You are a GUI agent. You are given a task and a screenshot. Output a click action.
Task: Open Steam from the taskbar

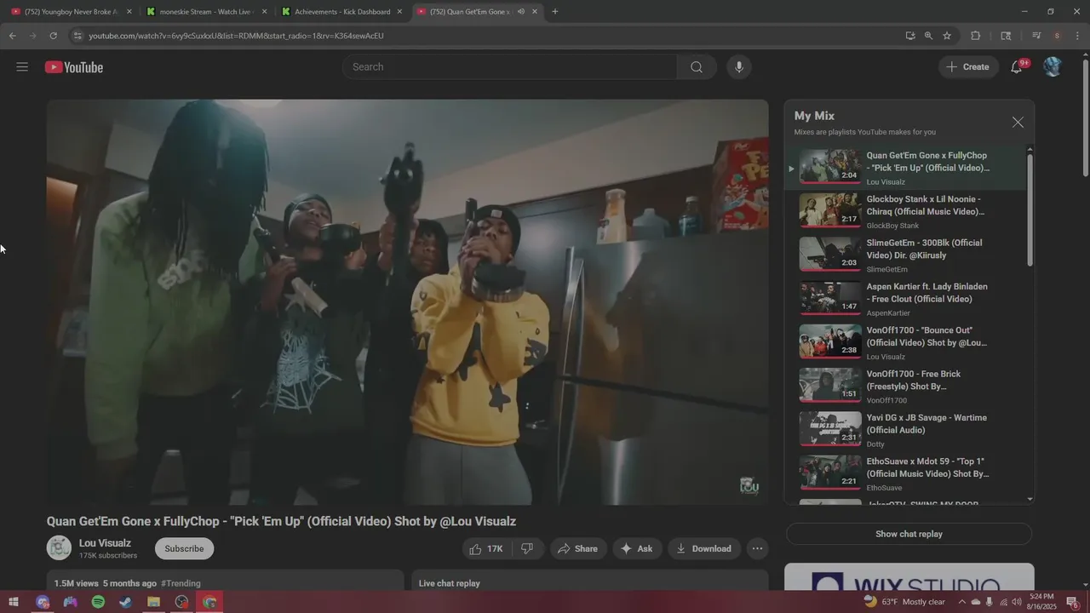point(126,602)
